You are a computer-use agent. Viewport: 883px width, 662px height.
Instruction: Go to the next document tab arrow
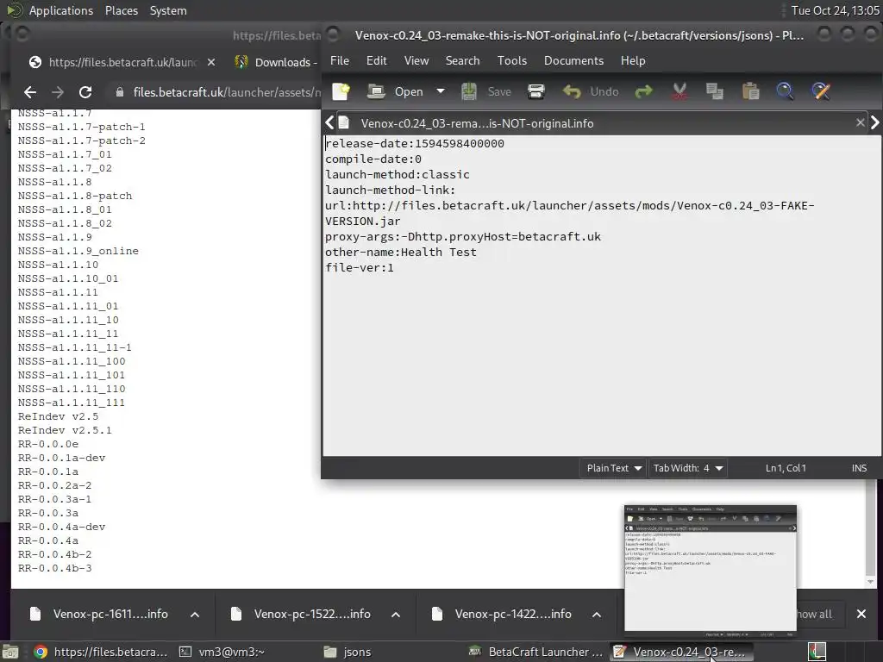[874, 122]
